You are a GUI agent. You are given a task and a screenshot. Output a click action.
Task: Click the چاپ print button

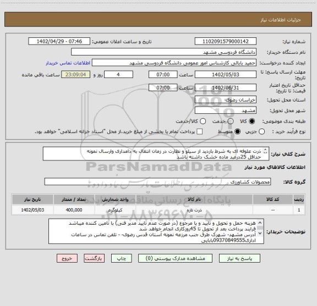[x=122, y=258]
